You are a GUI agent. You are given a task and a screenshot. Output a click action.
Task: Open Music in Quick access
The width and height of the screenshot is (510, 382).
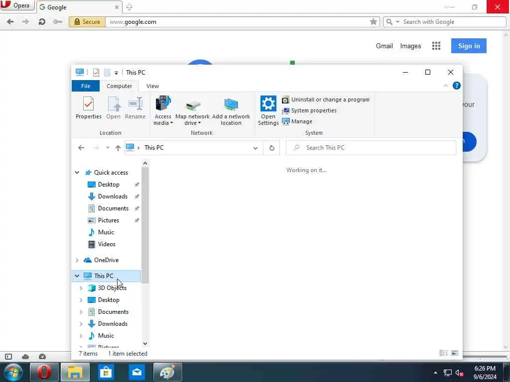(x=106, y=232)
